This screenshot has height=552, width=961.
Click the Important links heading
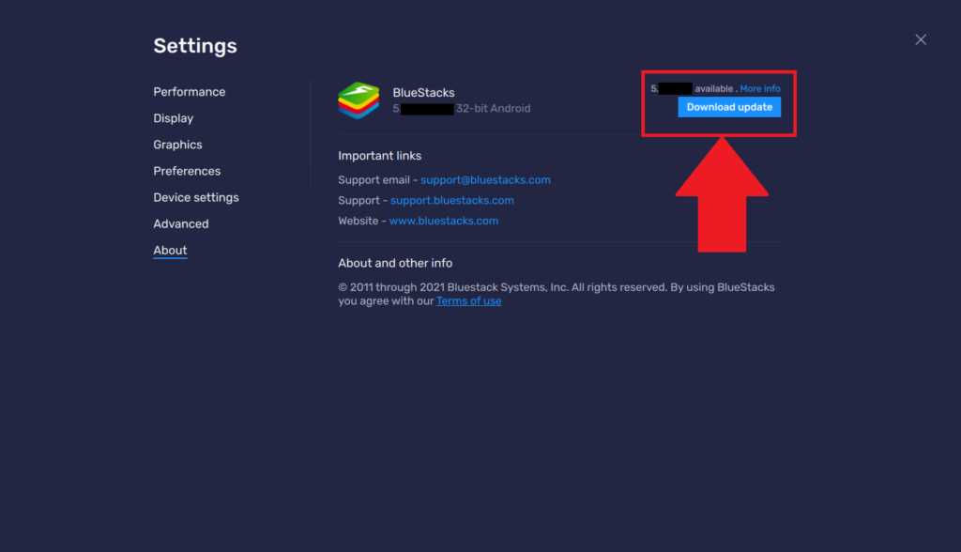click(x=379, y=156)
